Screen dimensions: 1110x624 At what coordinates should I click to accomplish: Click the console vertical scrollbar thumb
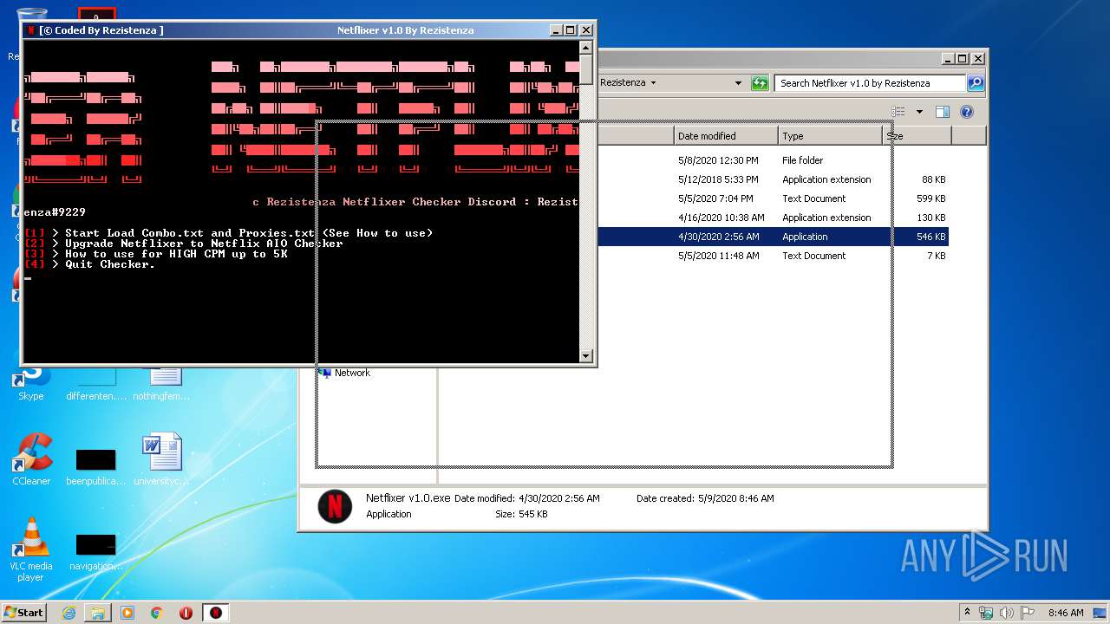[586, 68]
